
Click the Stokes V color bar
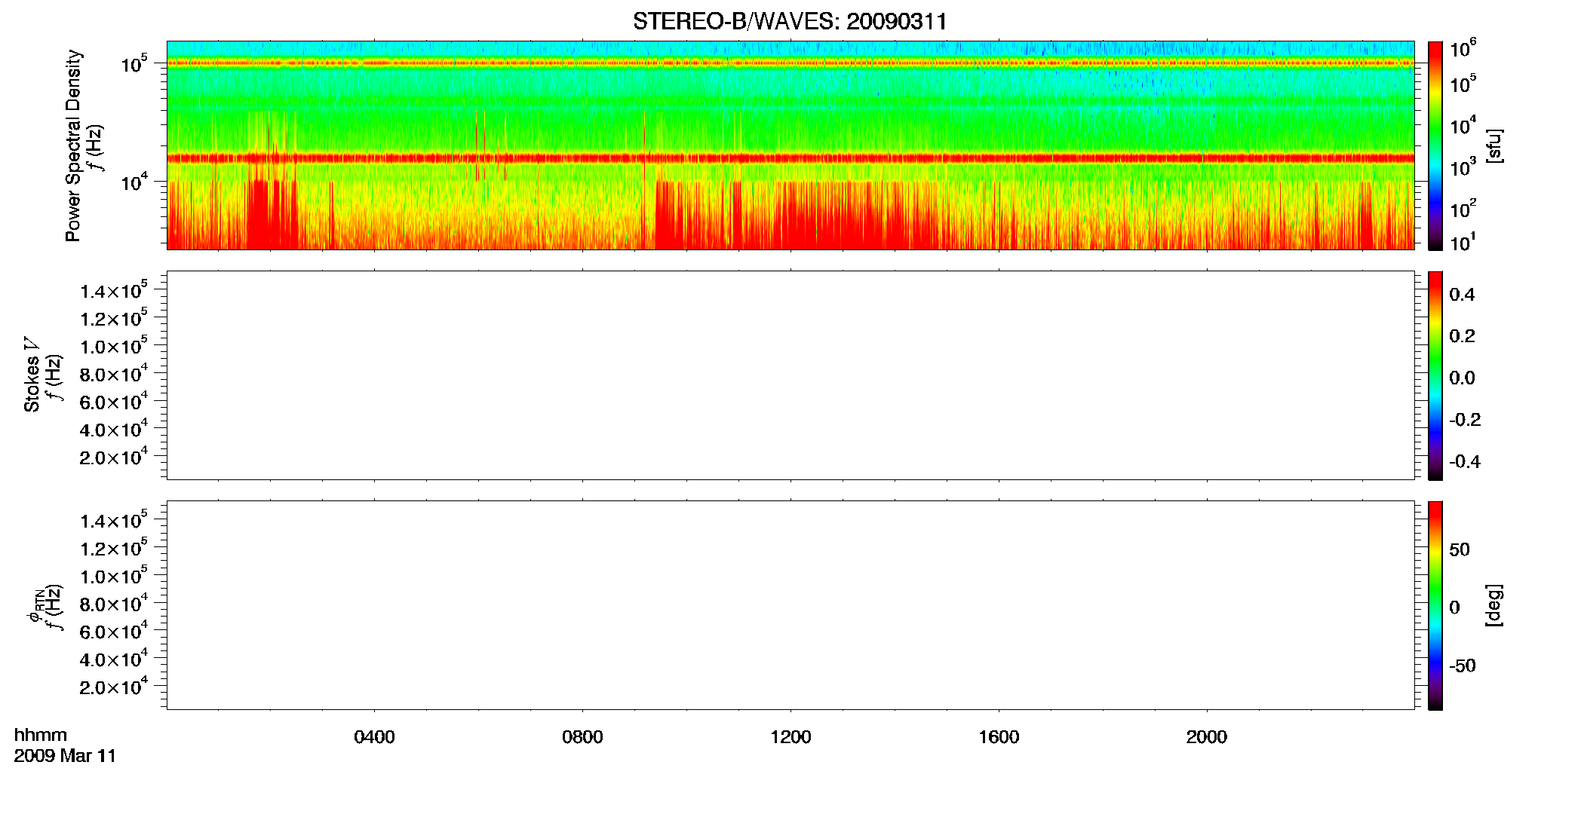tap(1435, 375)
